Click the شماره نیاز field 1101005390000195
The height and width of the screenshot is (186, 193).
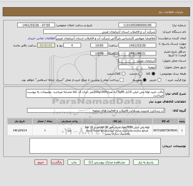point(137,25)
